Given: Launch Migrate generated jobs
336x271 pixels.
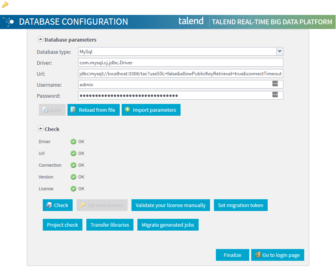Looking at the screenshot, I should (x=168, y=225).
